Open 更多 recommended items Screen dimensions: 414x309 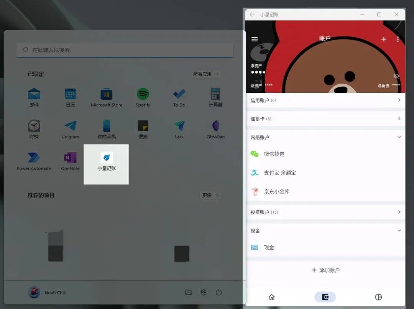pos(210,195)
